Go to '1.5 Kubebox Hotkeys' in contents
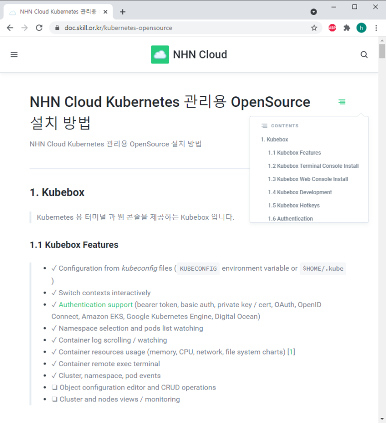The width and height of the screenshot is (386, 423). [294, 206]
